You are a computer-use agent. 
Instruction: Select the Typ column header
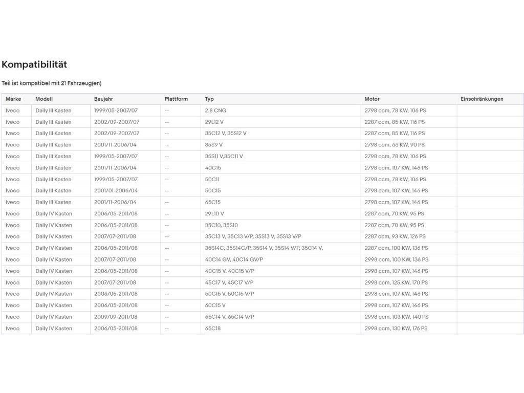pos(209,99)
